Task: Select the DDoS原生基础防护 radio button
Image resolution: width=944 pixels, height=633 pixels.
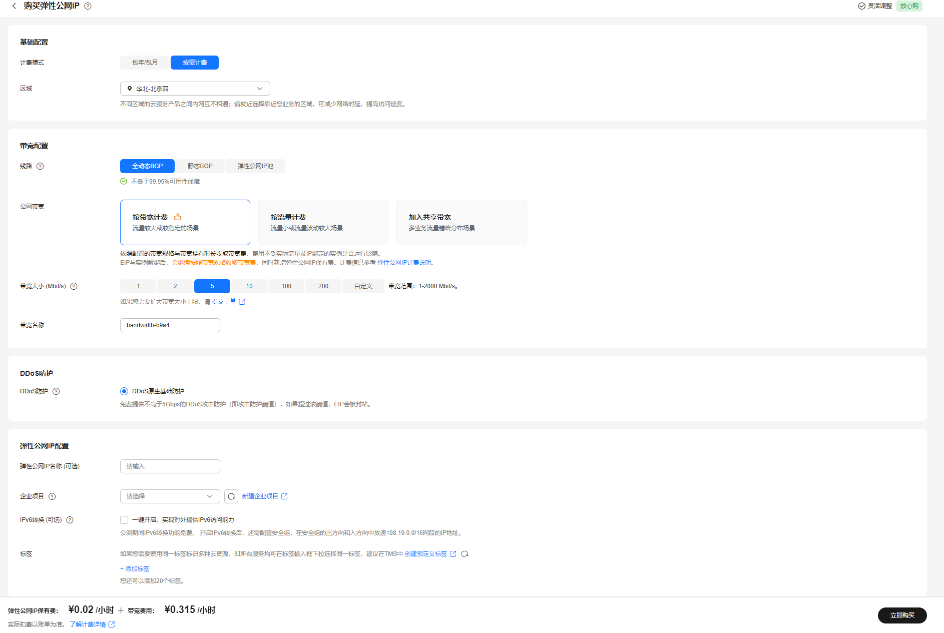Action: 124,391
